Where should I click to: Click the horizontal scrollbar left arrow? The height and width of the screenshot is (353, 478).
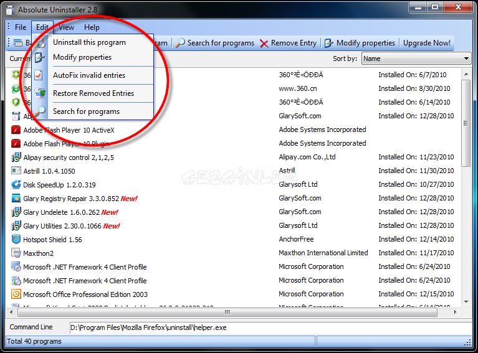(11, 312)
